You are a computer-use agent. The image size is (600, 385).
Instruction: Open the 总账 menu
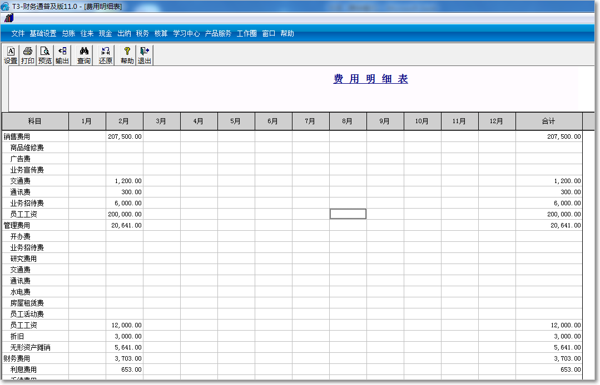pos(67,33)
